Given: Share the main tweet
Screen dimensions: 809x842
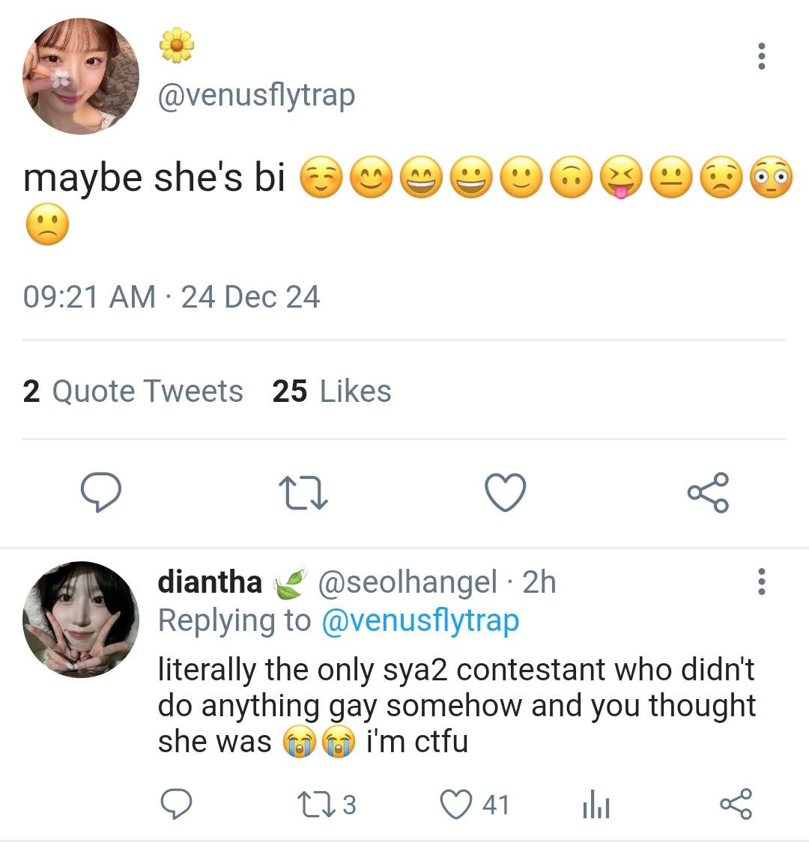Looking at the screenshot, I should (x=708, y=492).
